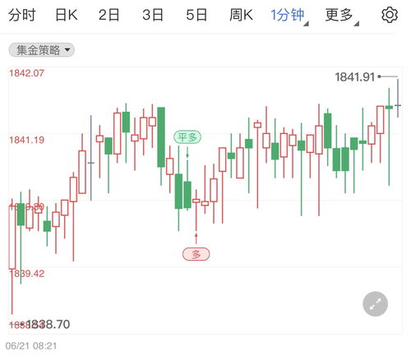Select the green down arrow under 平多
This screenshot has width=411, height=356.
click(187, 152)
